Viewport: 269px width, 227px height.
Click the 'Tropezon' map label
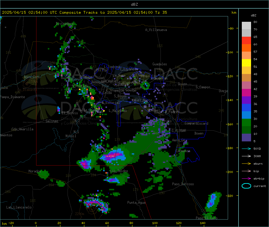(x=117, y=90)
